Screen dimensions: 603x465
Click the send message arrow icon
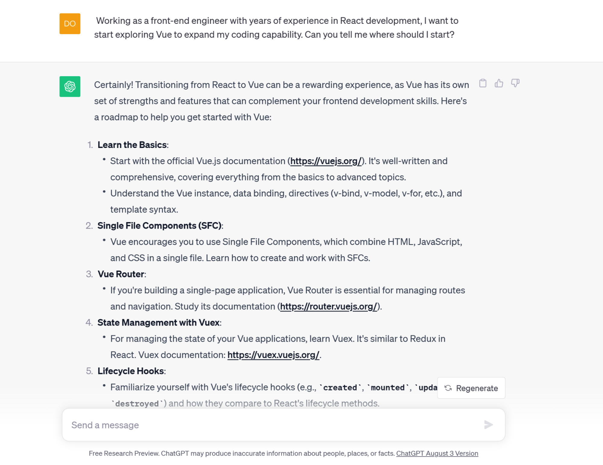click(x=488, y=425)
